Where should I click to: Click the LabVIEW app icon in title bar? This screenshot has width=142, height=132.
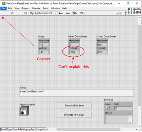point(4,3)
